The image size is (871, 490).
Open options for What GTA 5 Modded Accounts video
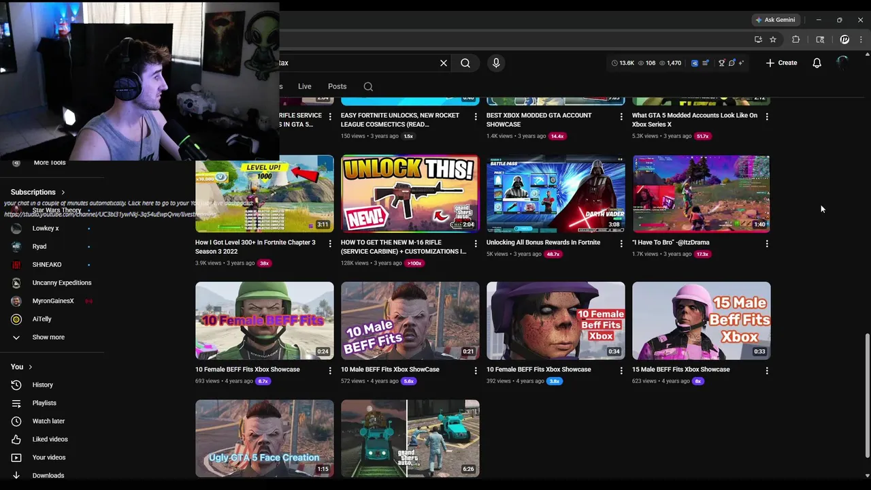pos(767,116)
